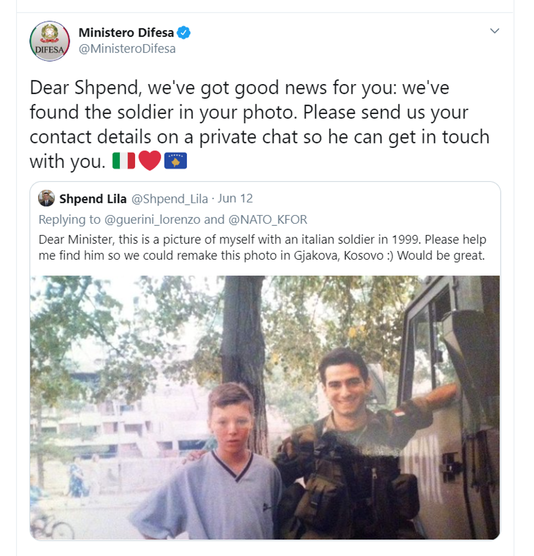Viewport: 534px width, 556px height.
Task: Visit the @MinisteroDifesa handle
Action: pos(127,49)
